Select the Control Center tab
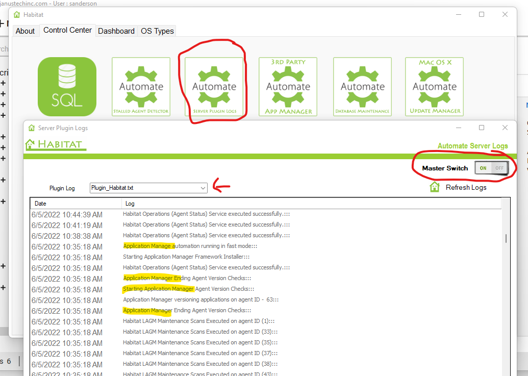The width and height of the screenshot is (528, 376). (68, 31)
